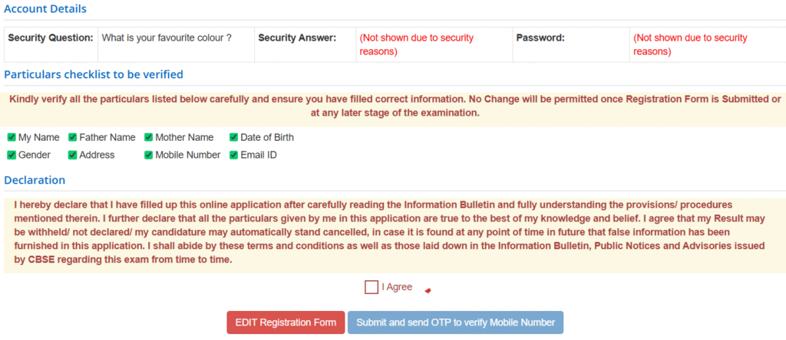Click the Particulars checklist to be verified heading
This screenshot has width=786, height=340.
coord(94,74)
